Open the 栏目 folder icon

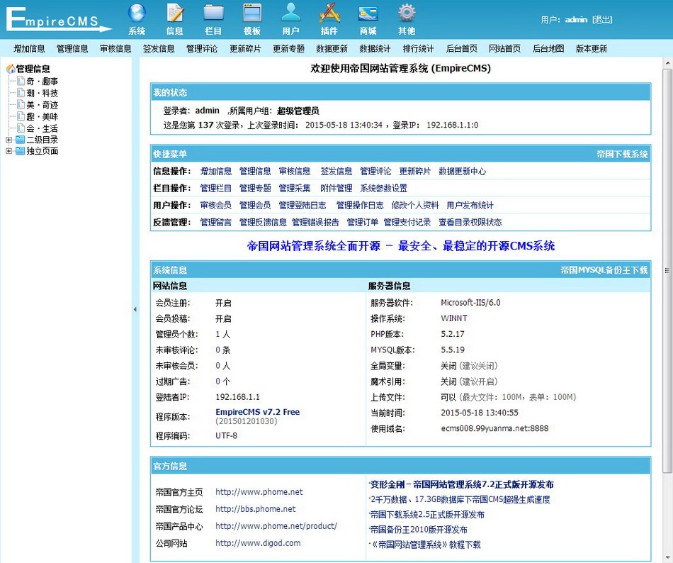tap(213, 13)
